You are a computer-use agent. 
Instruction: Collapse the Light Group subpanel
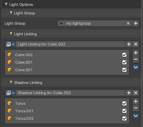point(11,13)
